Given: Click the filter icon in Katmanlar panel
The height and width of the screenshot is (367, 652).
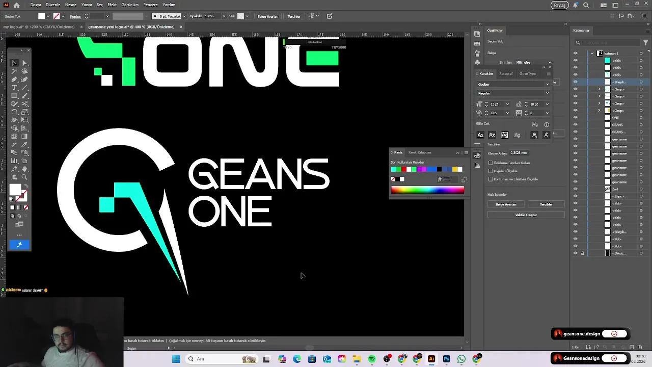Looking at the screenshot, I should pos(646,43).
